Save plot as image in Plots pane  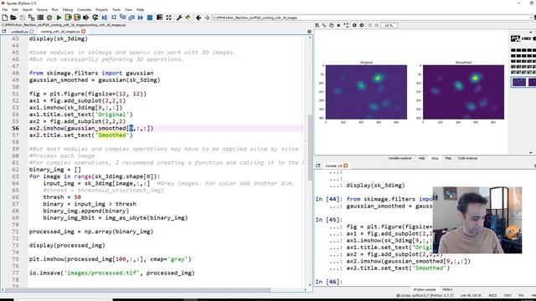pos(317,25)
